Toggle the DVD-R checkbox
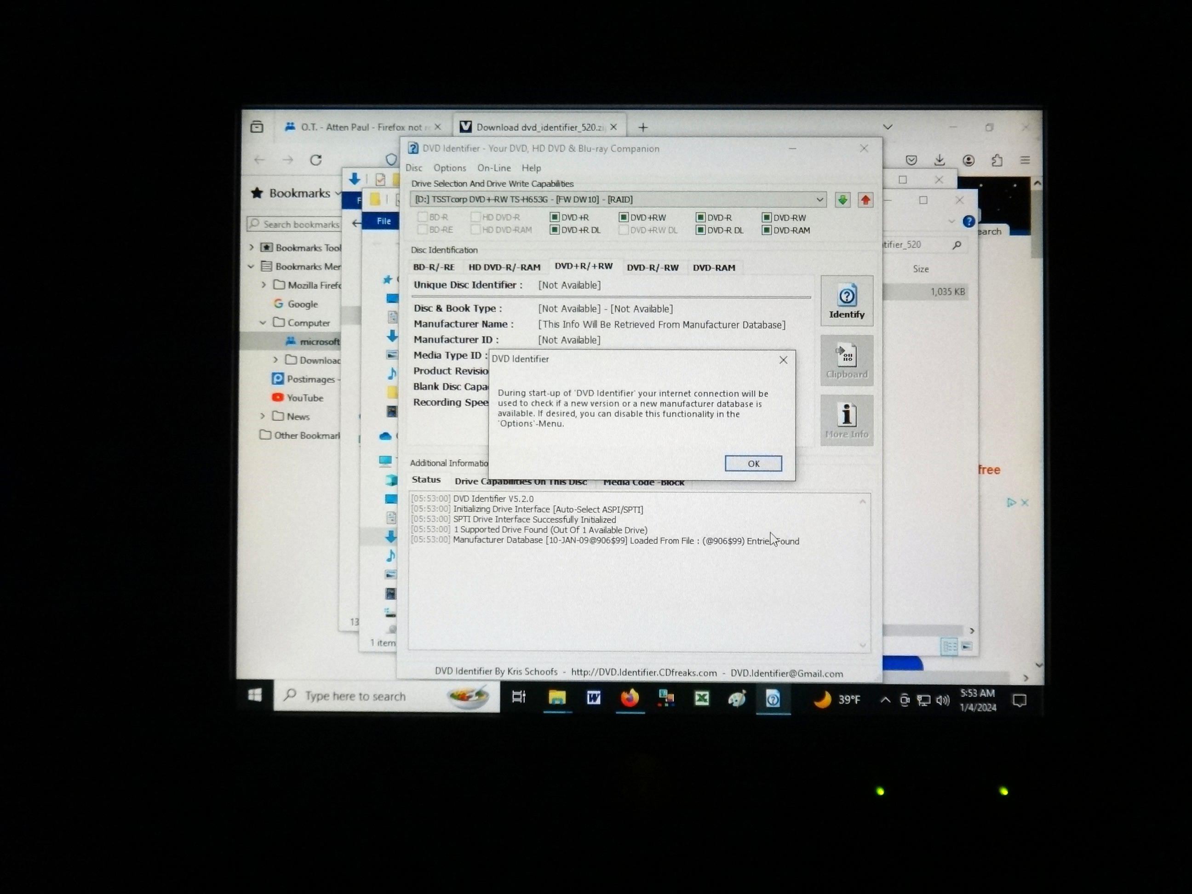Image resolution: width=1192 pixels, height=894 pixels. 700,217
